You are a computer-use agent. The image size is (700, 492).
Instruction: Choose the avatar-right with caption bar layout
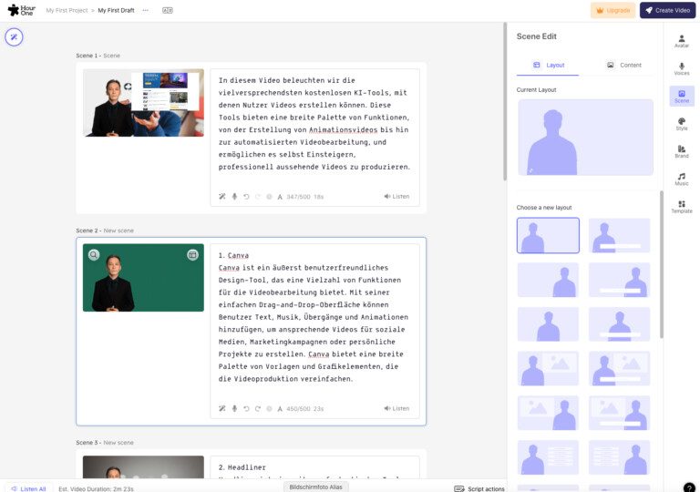tap(619, 280)
